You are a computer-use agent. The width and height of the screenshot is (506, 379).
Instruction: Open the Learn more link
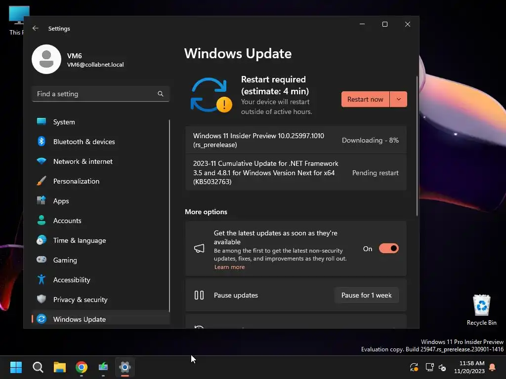tap(229, 267)
